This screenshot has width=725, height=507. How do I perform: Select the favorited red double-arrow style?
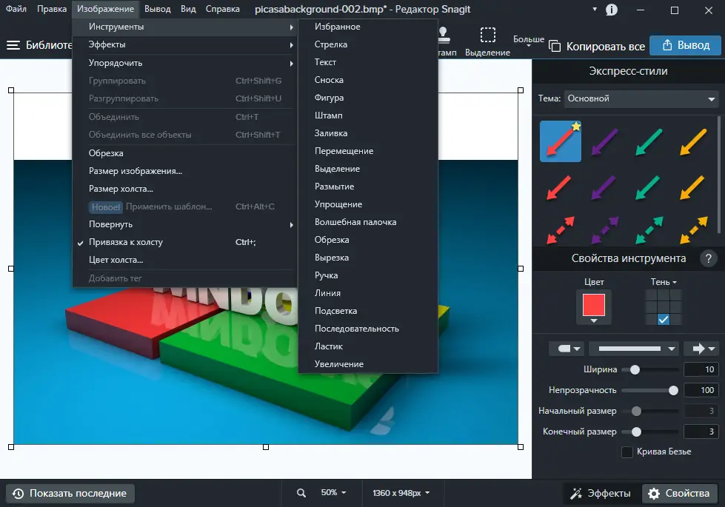[561, 141]
